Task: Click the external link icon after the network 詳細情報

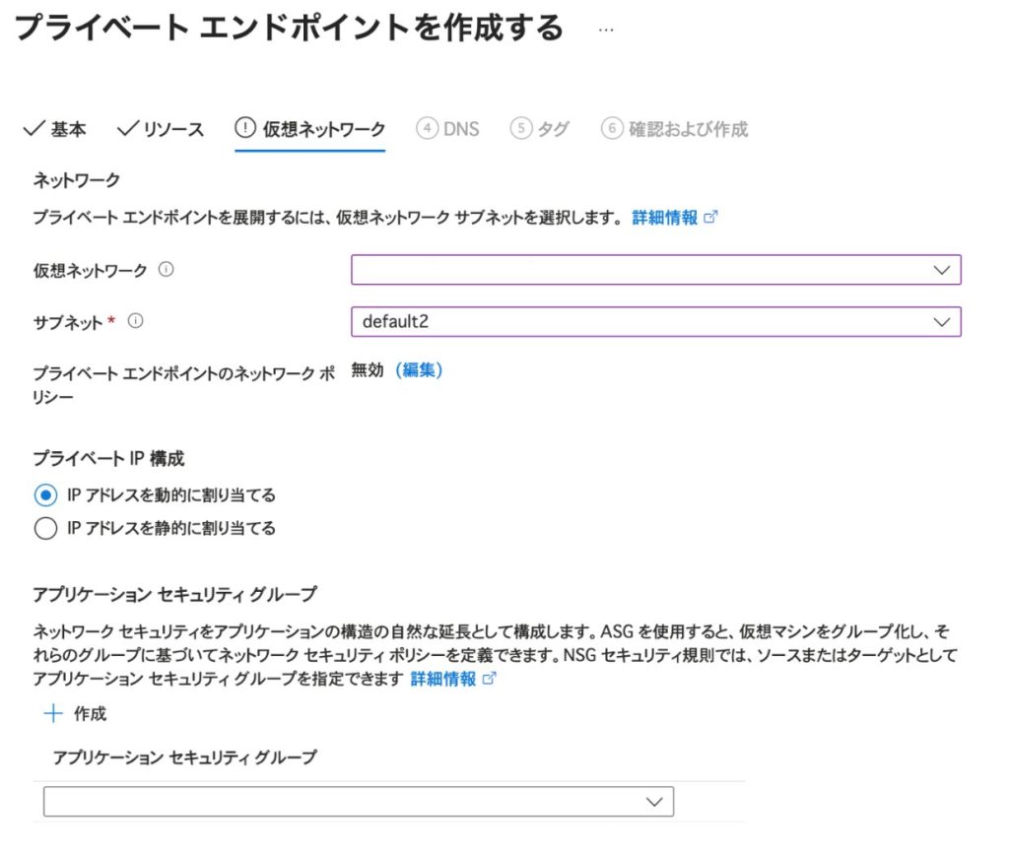Action: click(x=711, y=218)
